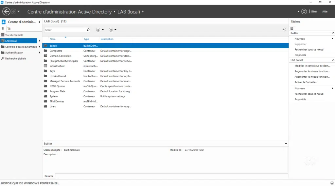The width and height of the screenshot is (335, 186).
Task: Select the Computers container icon
Action: [x=45, y=51]
